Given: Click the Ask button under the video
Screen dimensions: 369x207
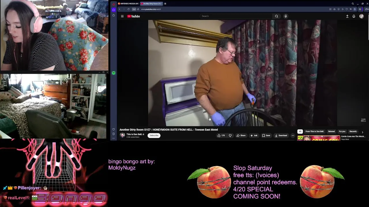Looking at the screenshot, I should [x=254, y=135].
